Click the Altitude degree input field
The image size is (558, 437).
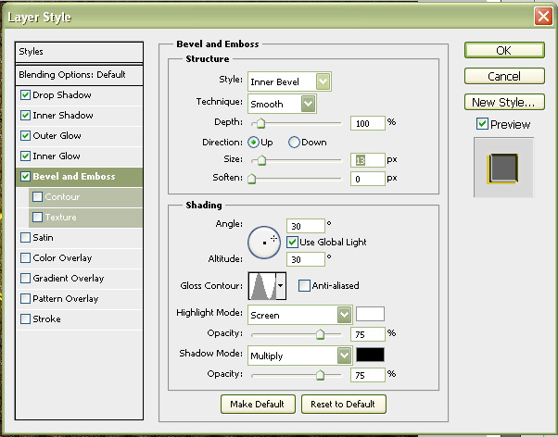306,259
